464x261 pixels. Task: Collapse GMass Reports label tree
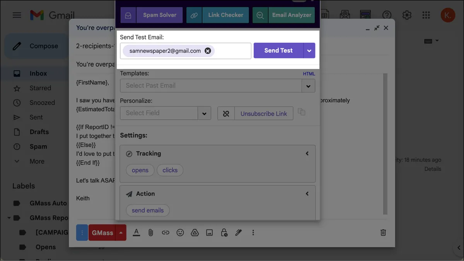pyautogui.click(x=9, y=218)
